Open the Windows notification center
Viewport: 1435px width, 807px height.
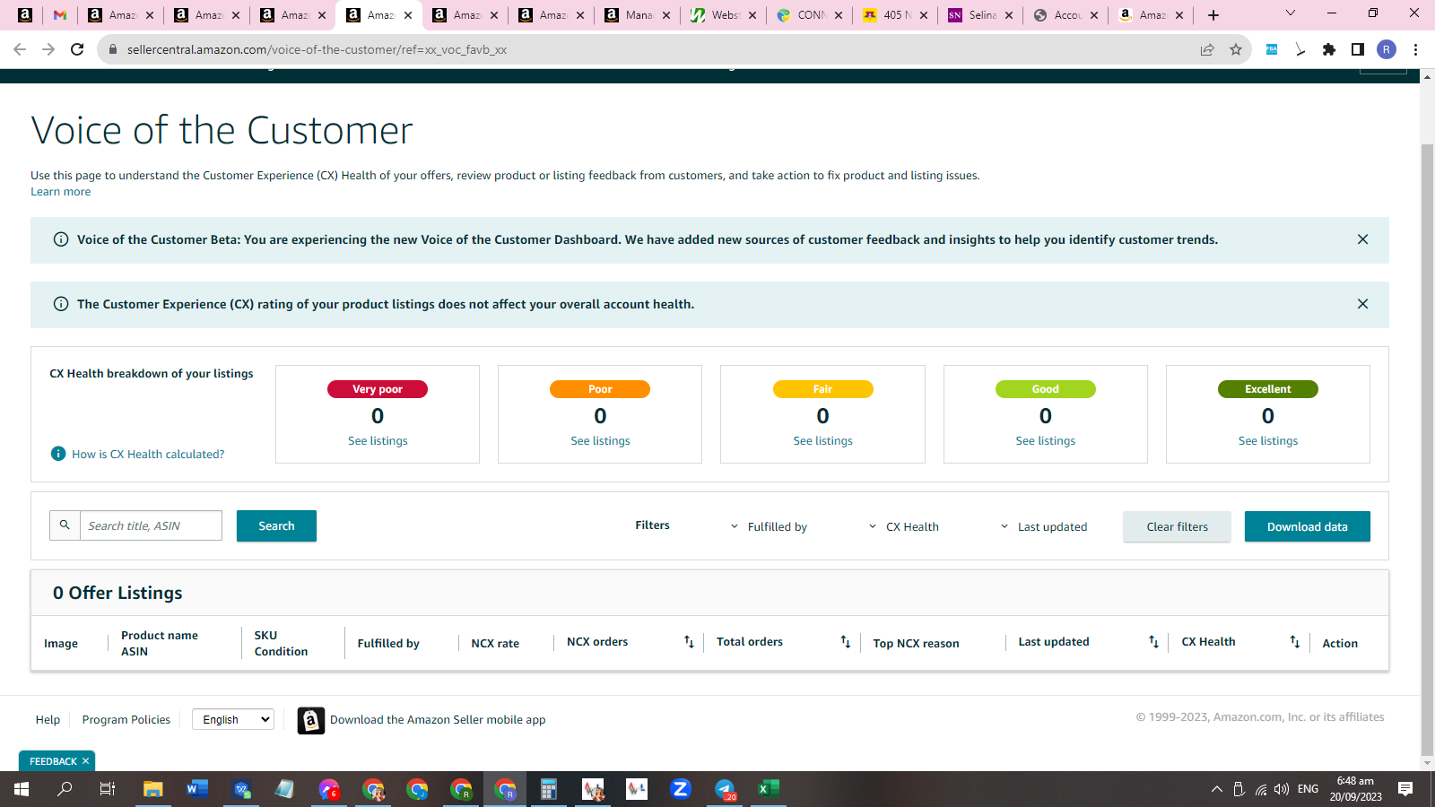click(x=1405, y=789)
